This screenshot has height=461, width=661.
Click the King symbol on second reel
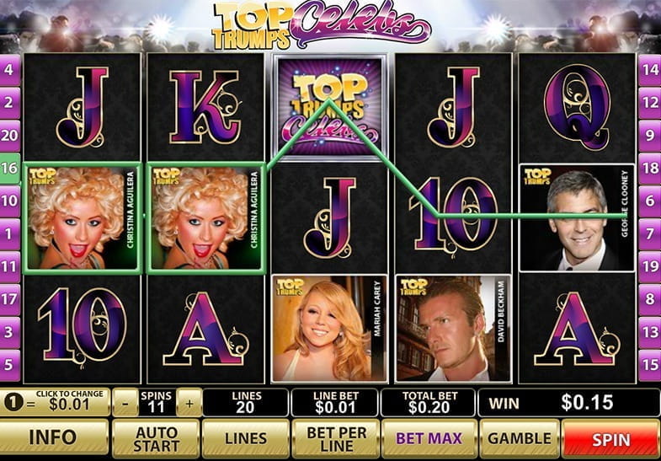point(205,107)
